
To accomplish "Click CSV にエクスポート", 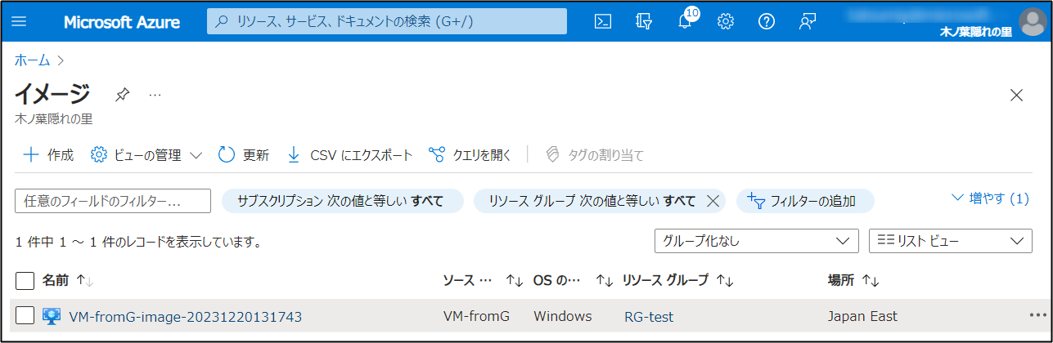I will (349, 154).
